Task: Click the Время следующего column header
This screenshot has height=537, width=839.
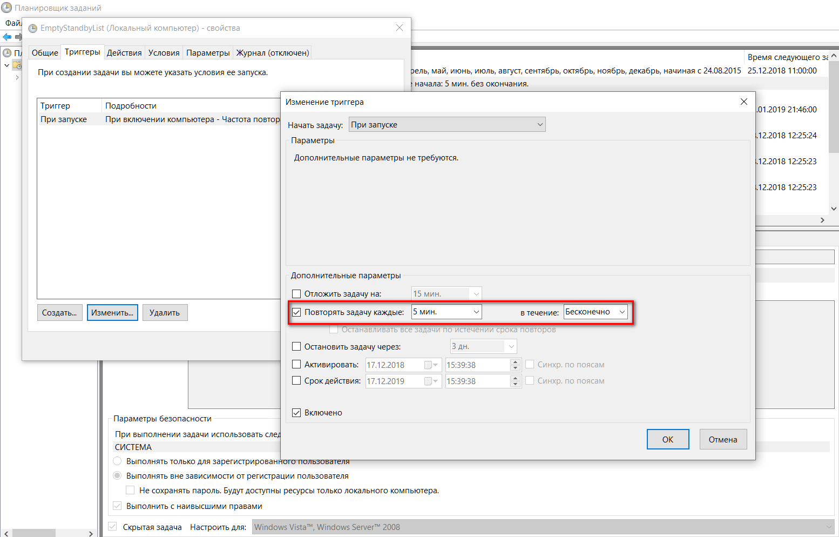Action: [x=787, y=57]
